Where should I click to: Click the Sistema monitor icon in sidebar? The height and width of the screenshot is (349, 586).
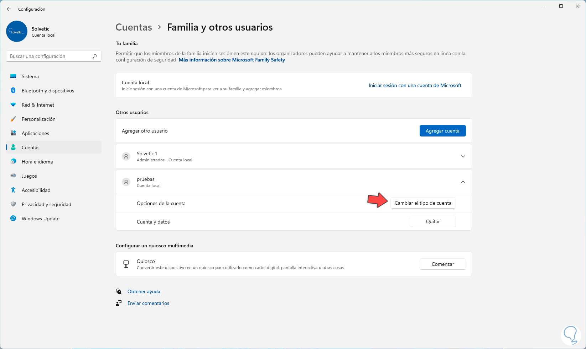[x=13, y=76]
